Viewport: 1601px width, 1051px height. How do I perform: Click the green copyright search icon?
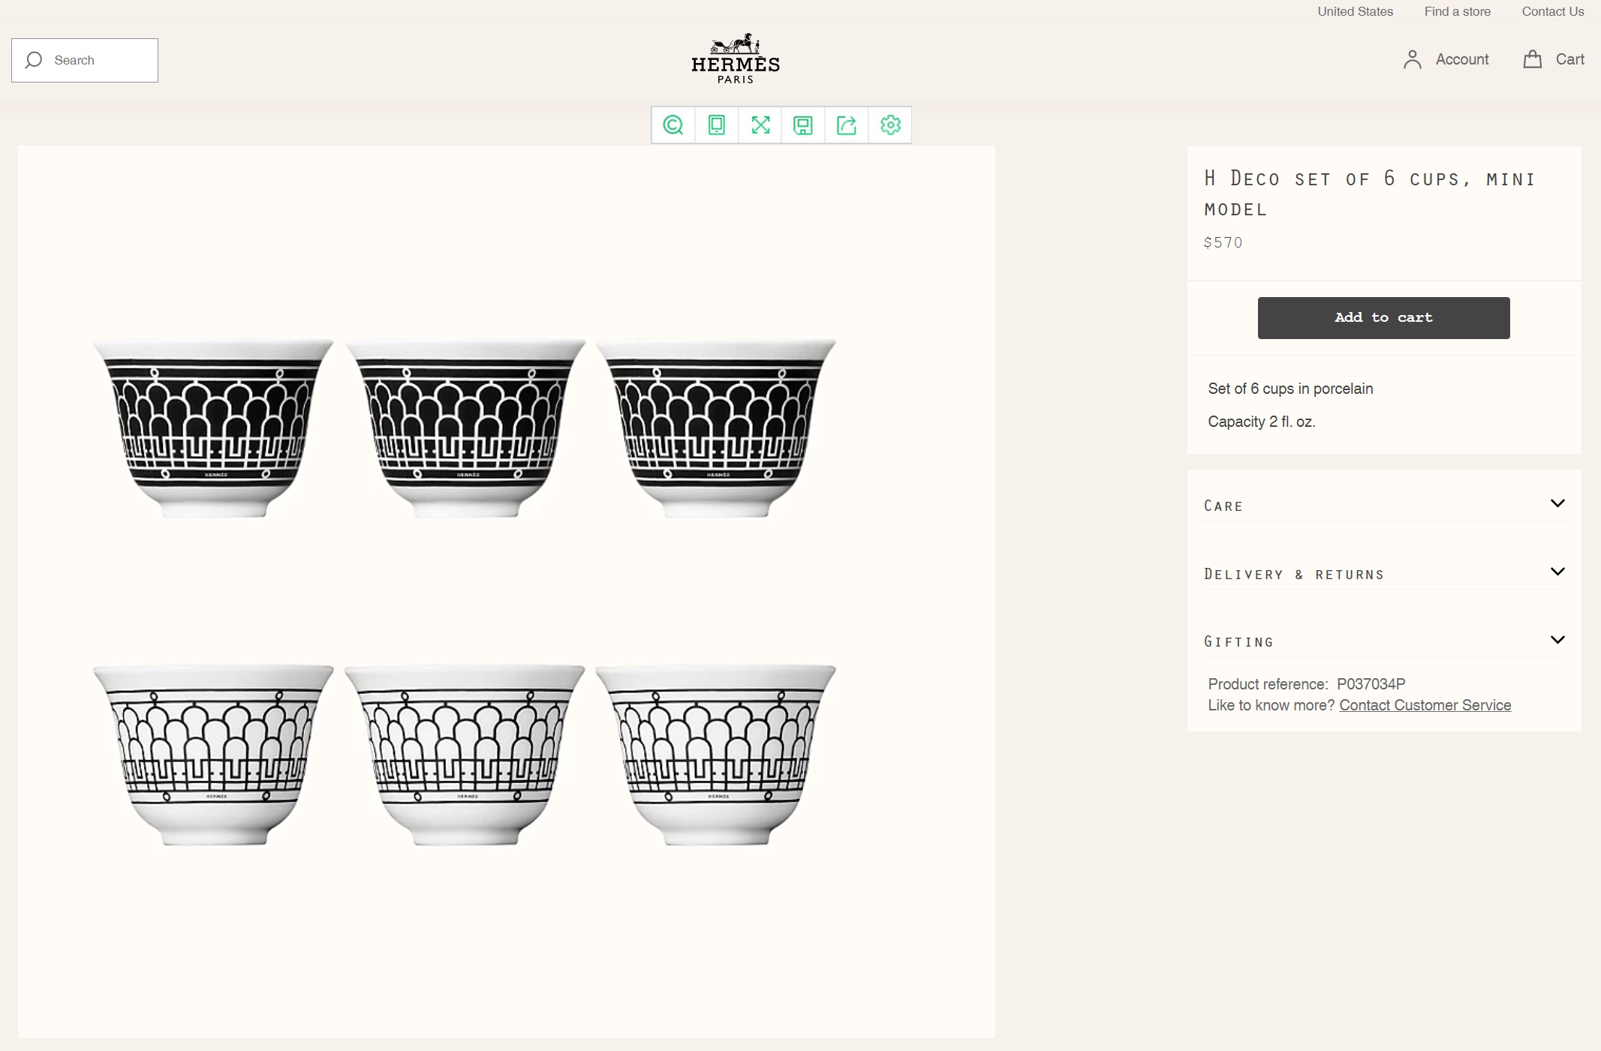click(673, 125)
